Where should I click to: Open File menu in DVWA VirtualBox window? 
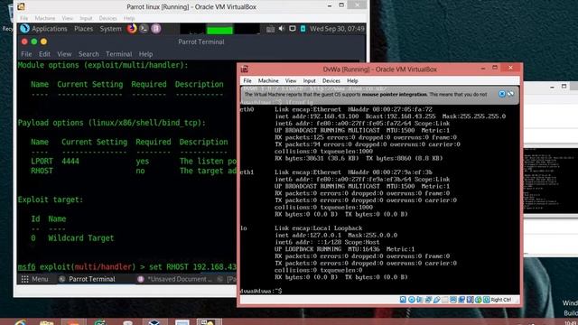coord(247,80)
